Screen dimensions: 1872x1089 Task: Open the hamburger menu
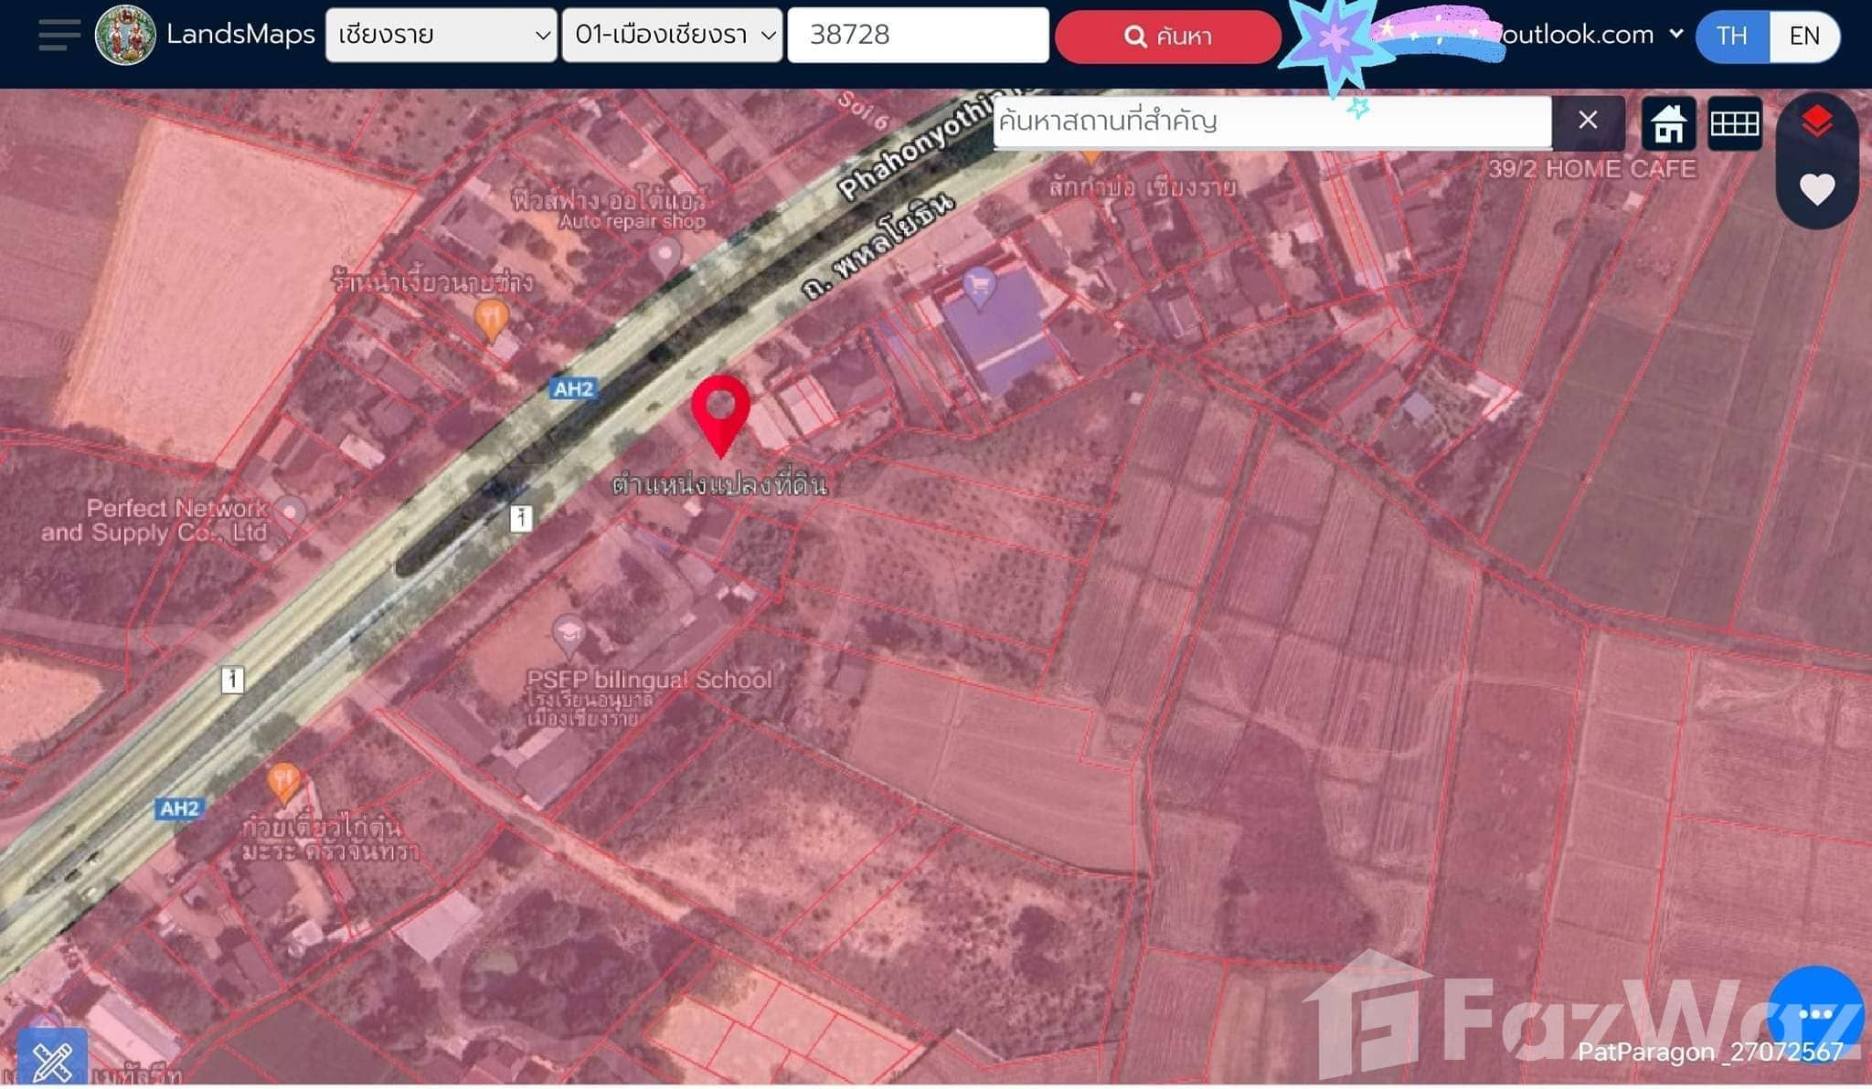[58, 35]
